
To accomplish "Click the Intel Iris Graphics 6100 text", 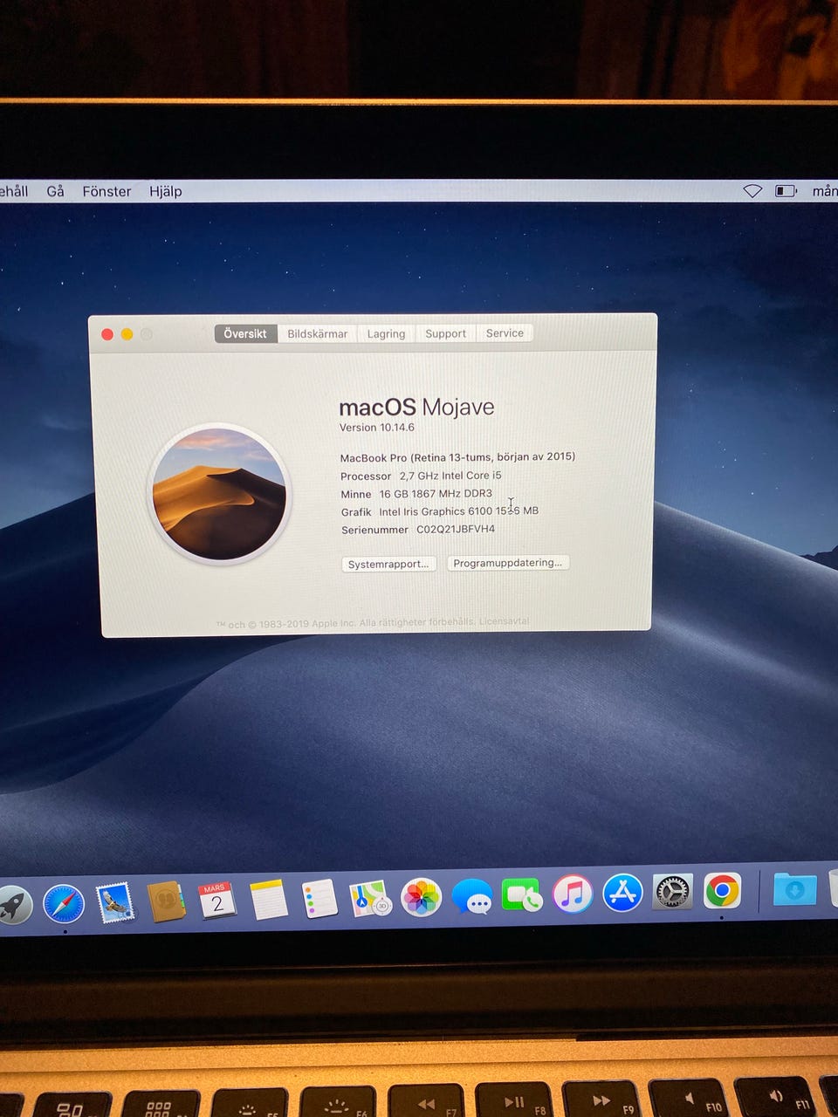I will click(436, 511).
